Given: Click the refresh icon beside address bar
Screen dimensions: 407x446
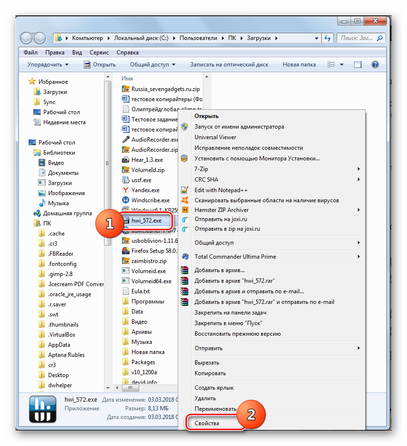Looking at the screenshot, I should tap(328, 38).
